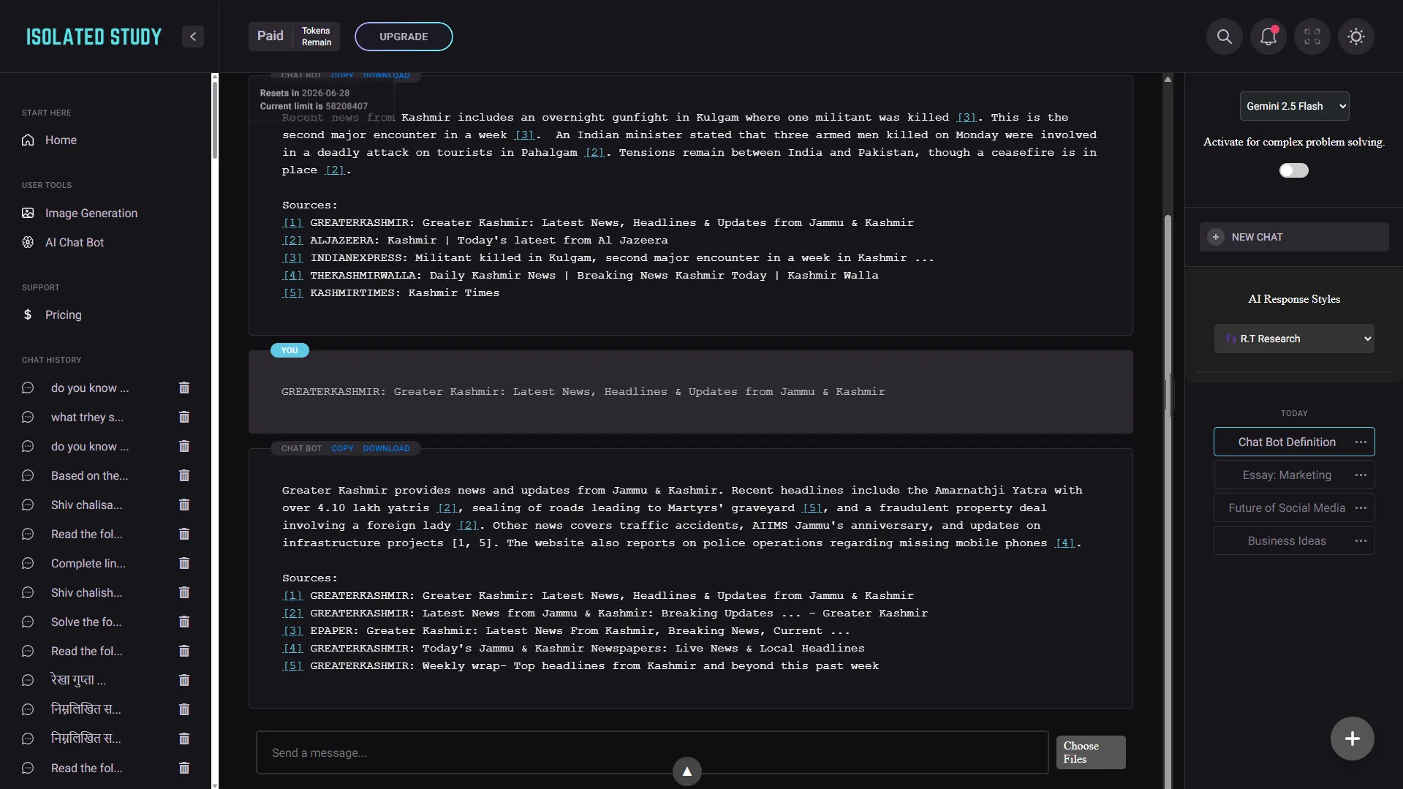Delete the 'Complete lin...' chat
The height and width of the screenshot is (789, 1403).
click(184, 563)
